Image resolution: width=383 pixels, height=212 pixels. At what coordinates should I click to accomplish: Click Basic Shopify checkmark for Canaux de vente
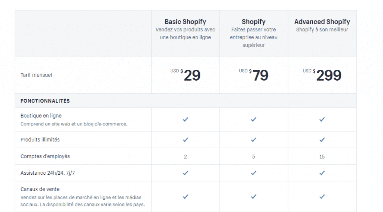186,196
